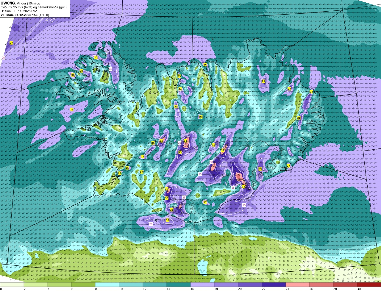The width and height of the screenshot is (381, 291).
Task: Click the 20–22 m/s violet legend swatch
Action: point(250,285)
